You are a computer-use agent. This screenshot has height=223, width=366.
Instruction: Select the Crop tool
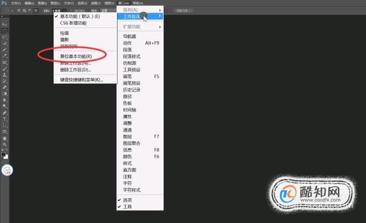pos(4,49)
